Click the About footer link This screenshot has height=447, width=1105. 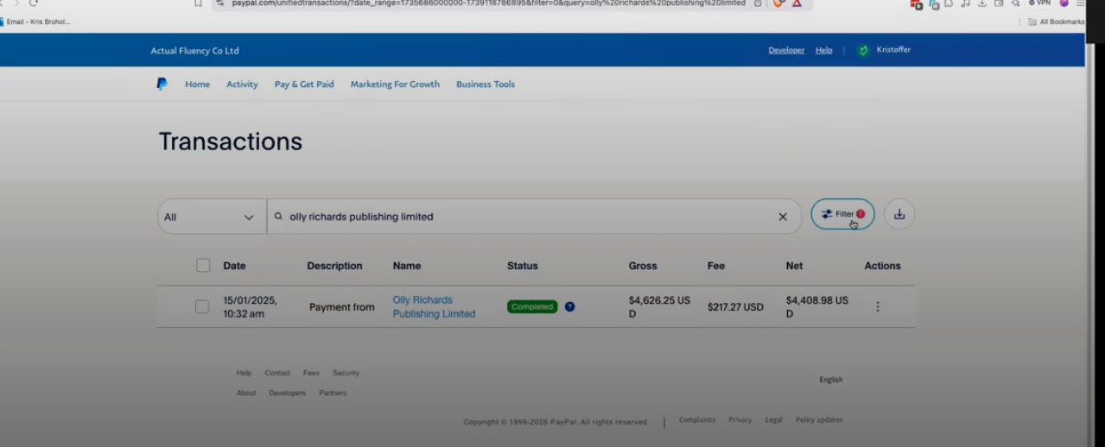[246, 393]
